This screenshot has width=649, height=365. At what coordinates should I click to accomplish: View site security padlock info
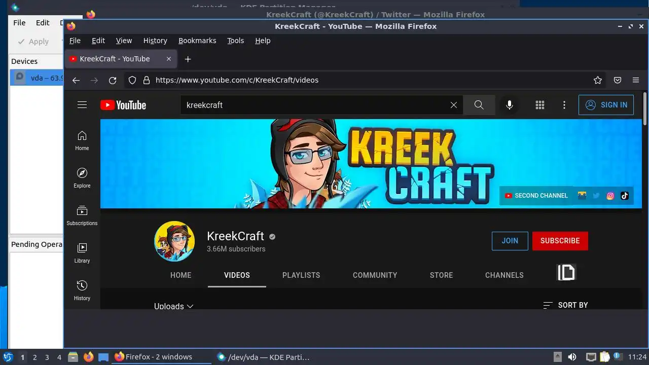[x=147, y=80]
